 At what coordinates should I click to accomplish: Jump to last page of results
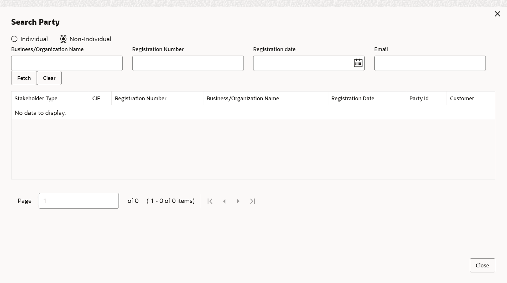click(x=252, y=201)
